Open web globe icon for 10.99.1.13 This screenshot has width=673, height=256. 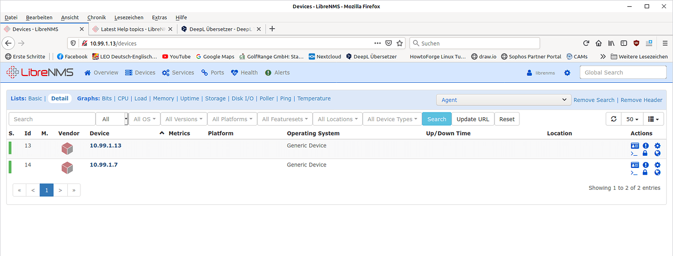(x=657, y=153)
